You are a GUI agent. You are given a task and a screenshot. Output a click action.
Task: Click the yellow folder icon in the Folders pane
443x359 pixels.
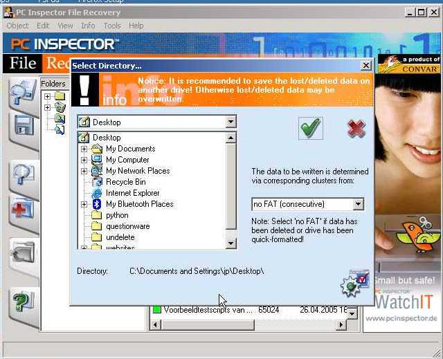tap(60, 96)
